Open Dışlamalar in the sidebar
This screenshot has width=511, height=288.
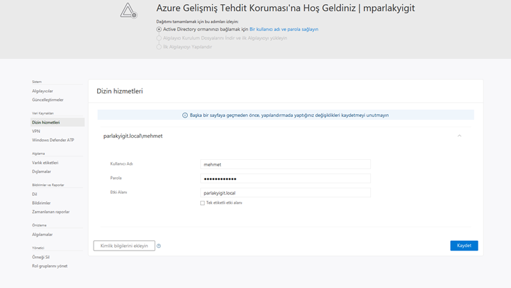[x=42, y=172]
